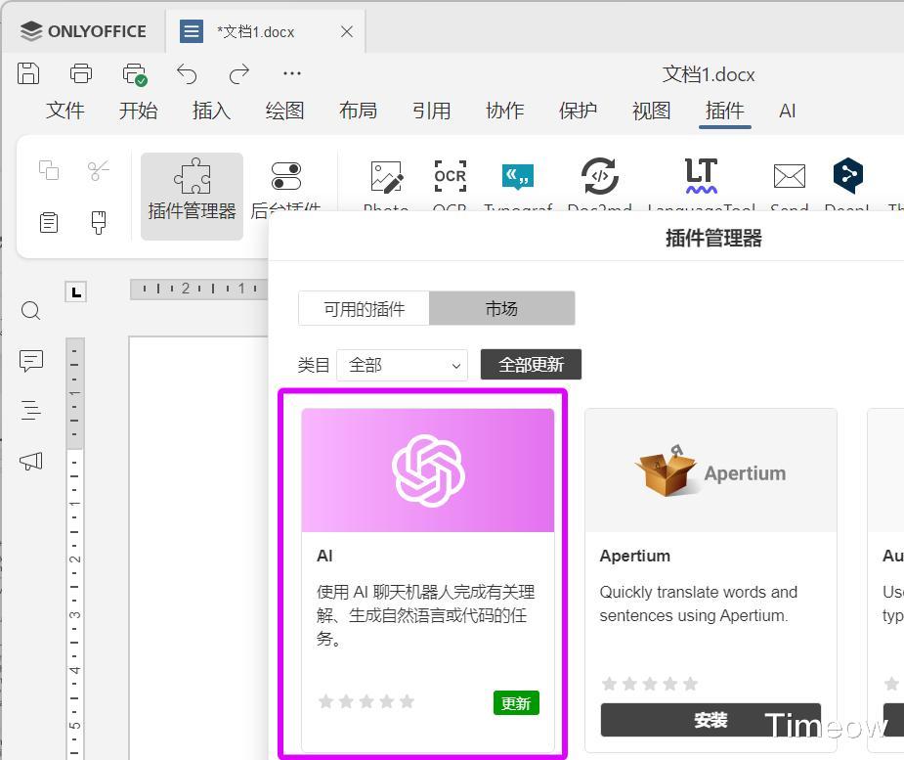This screenshot has width=904, height=760.
Task: Click 安装 button on Apertium card
Action: (710, 720)
